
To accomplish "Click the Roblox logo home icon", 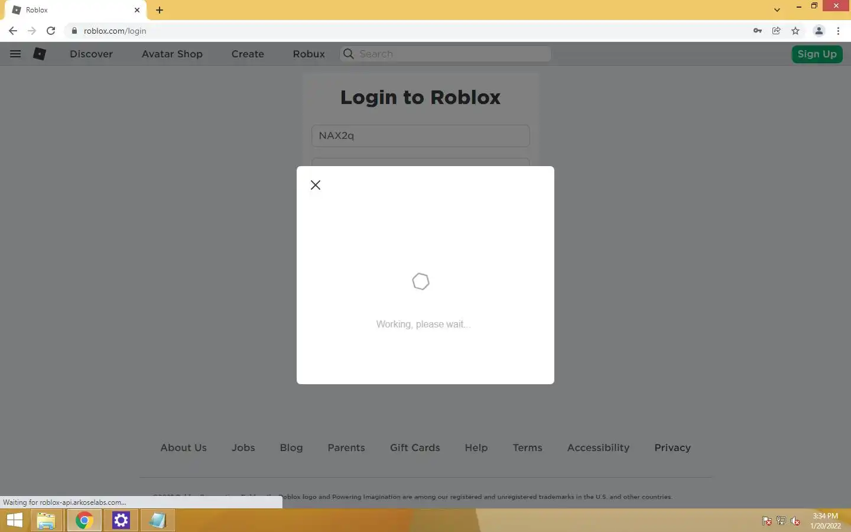I will (40, 54).
